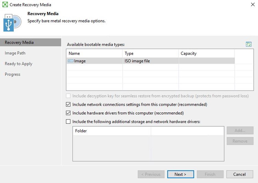Select the Progress step in sidebar
Screen dimensions: 258x183
(x=13, y=74)
